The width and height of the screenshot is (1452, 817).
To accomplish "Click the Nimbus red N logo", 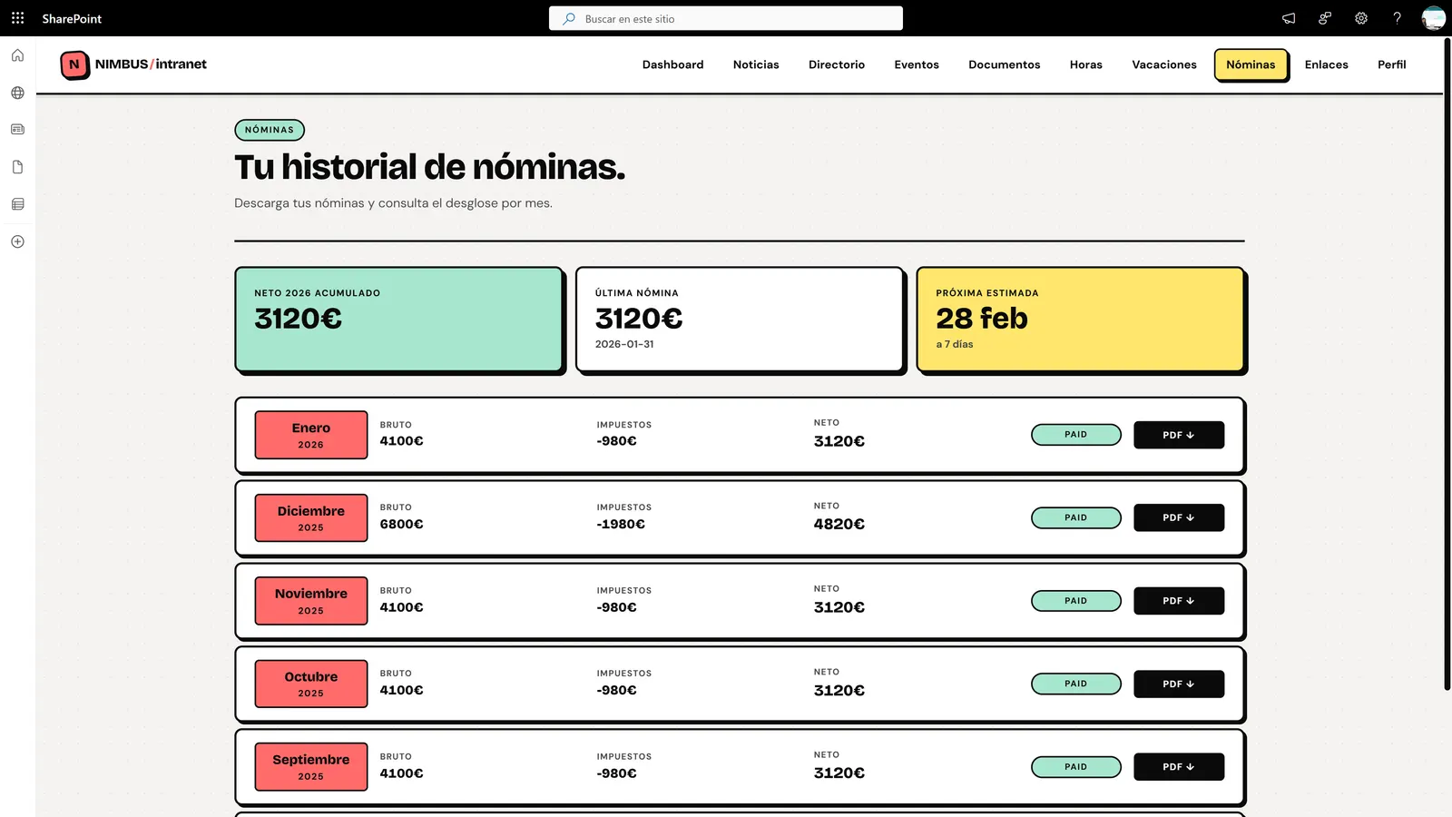I will (x=74, y=64).
